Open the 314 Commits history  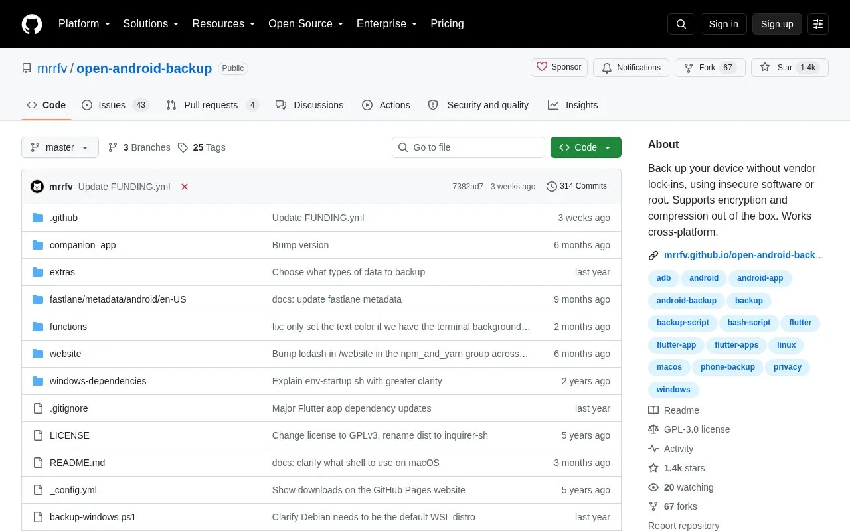click(576, 187)
